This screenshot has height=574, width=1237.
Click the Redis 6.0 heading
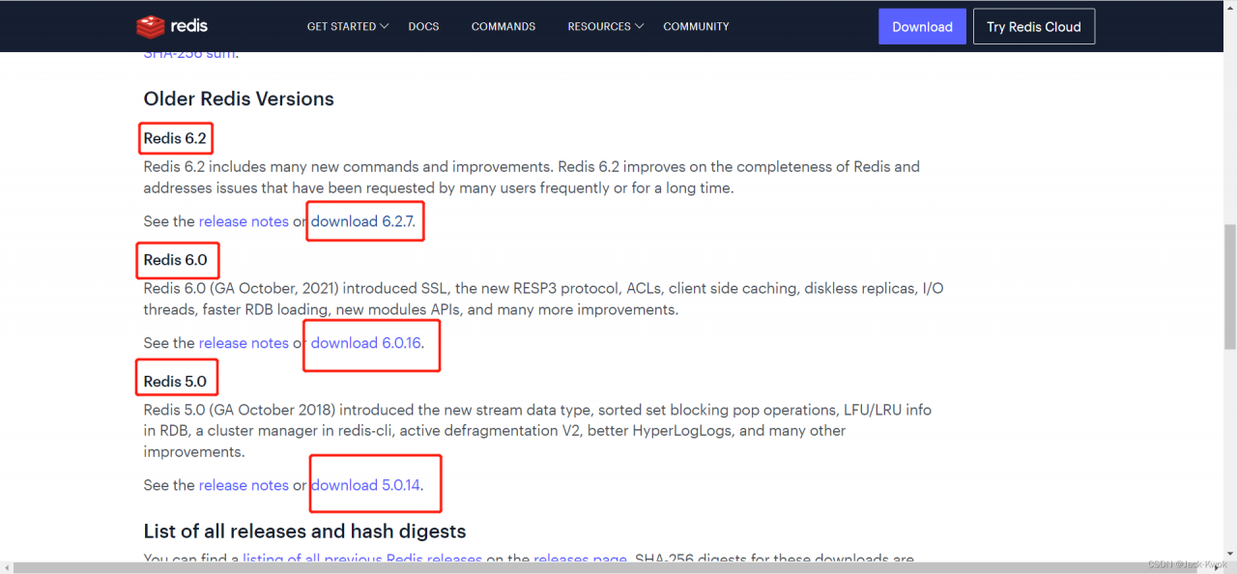click(176, 260)
